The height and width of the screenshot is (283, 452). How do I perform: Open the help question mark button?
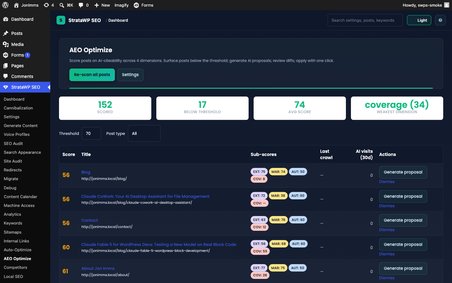(440, 20)
